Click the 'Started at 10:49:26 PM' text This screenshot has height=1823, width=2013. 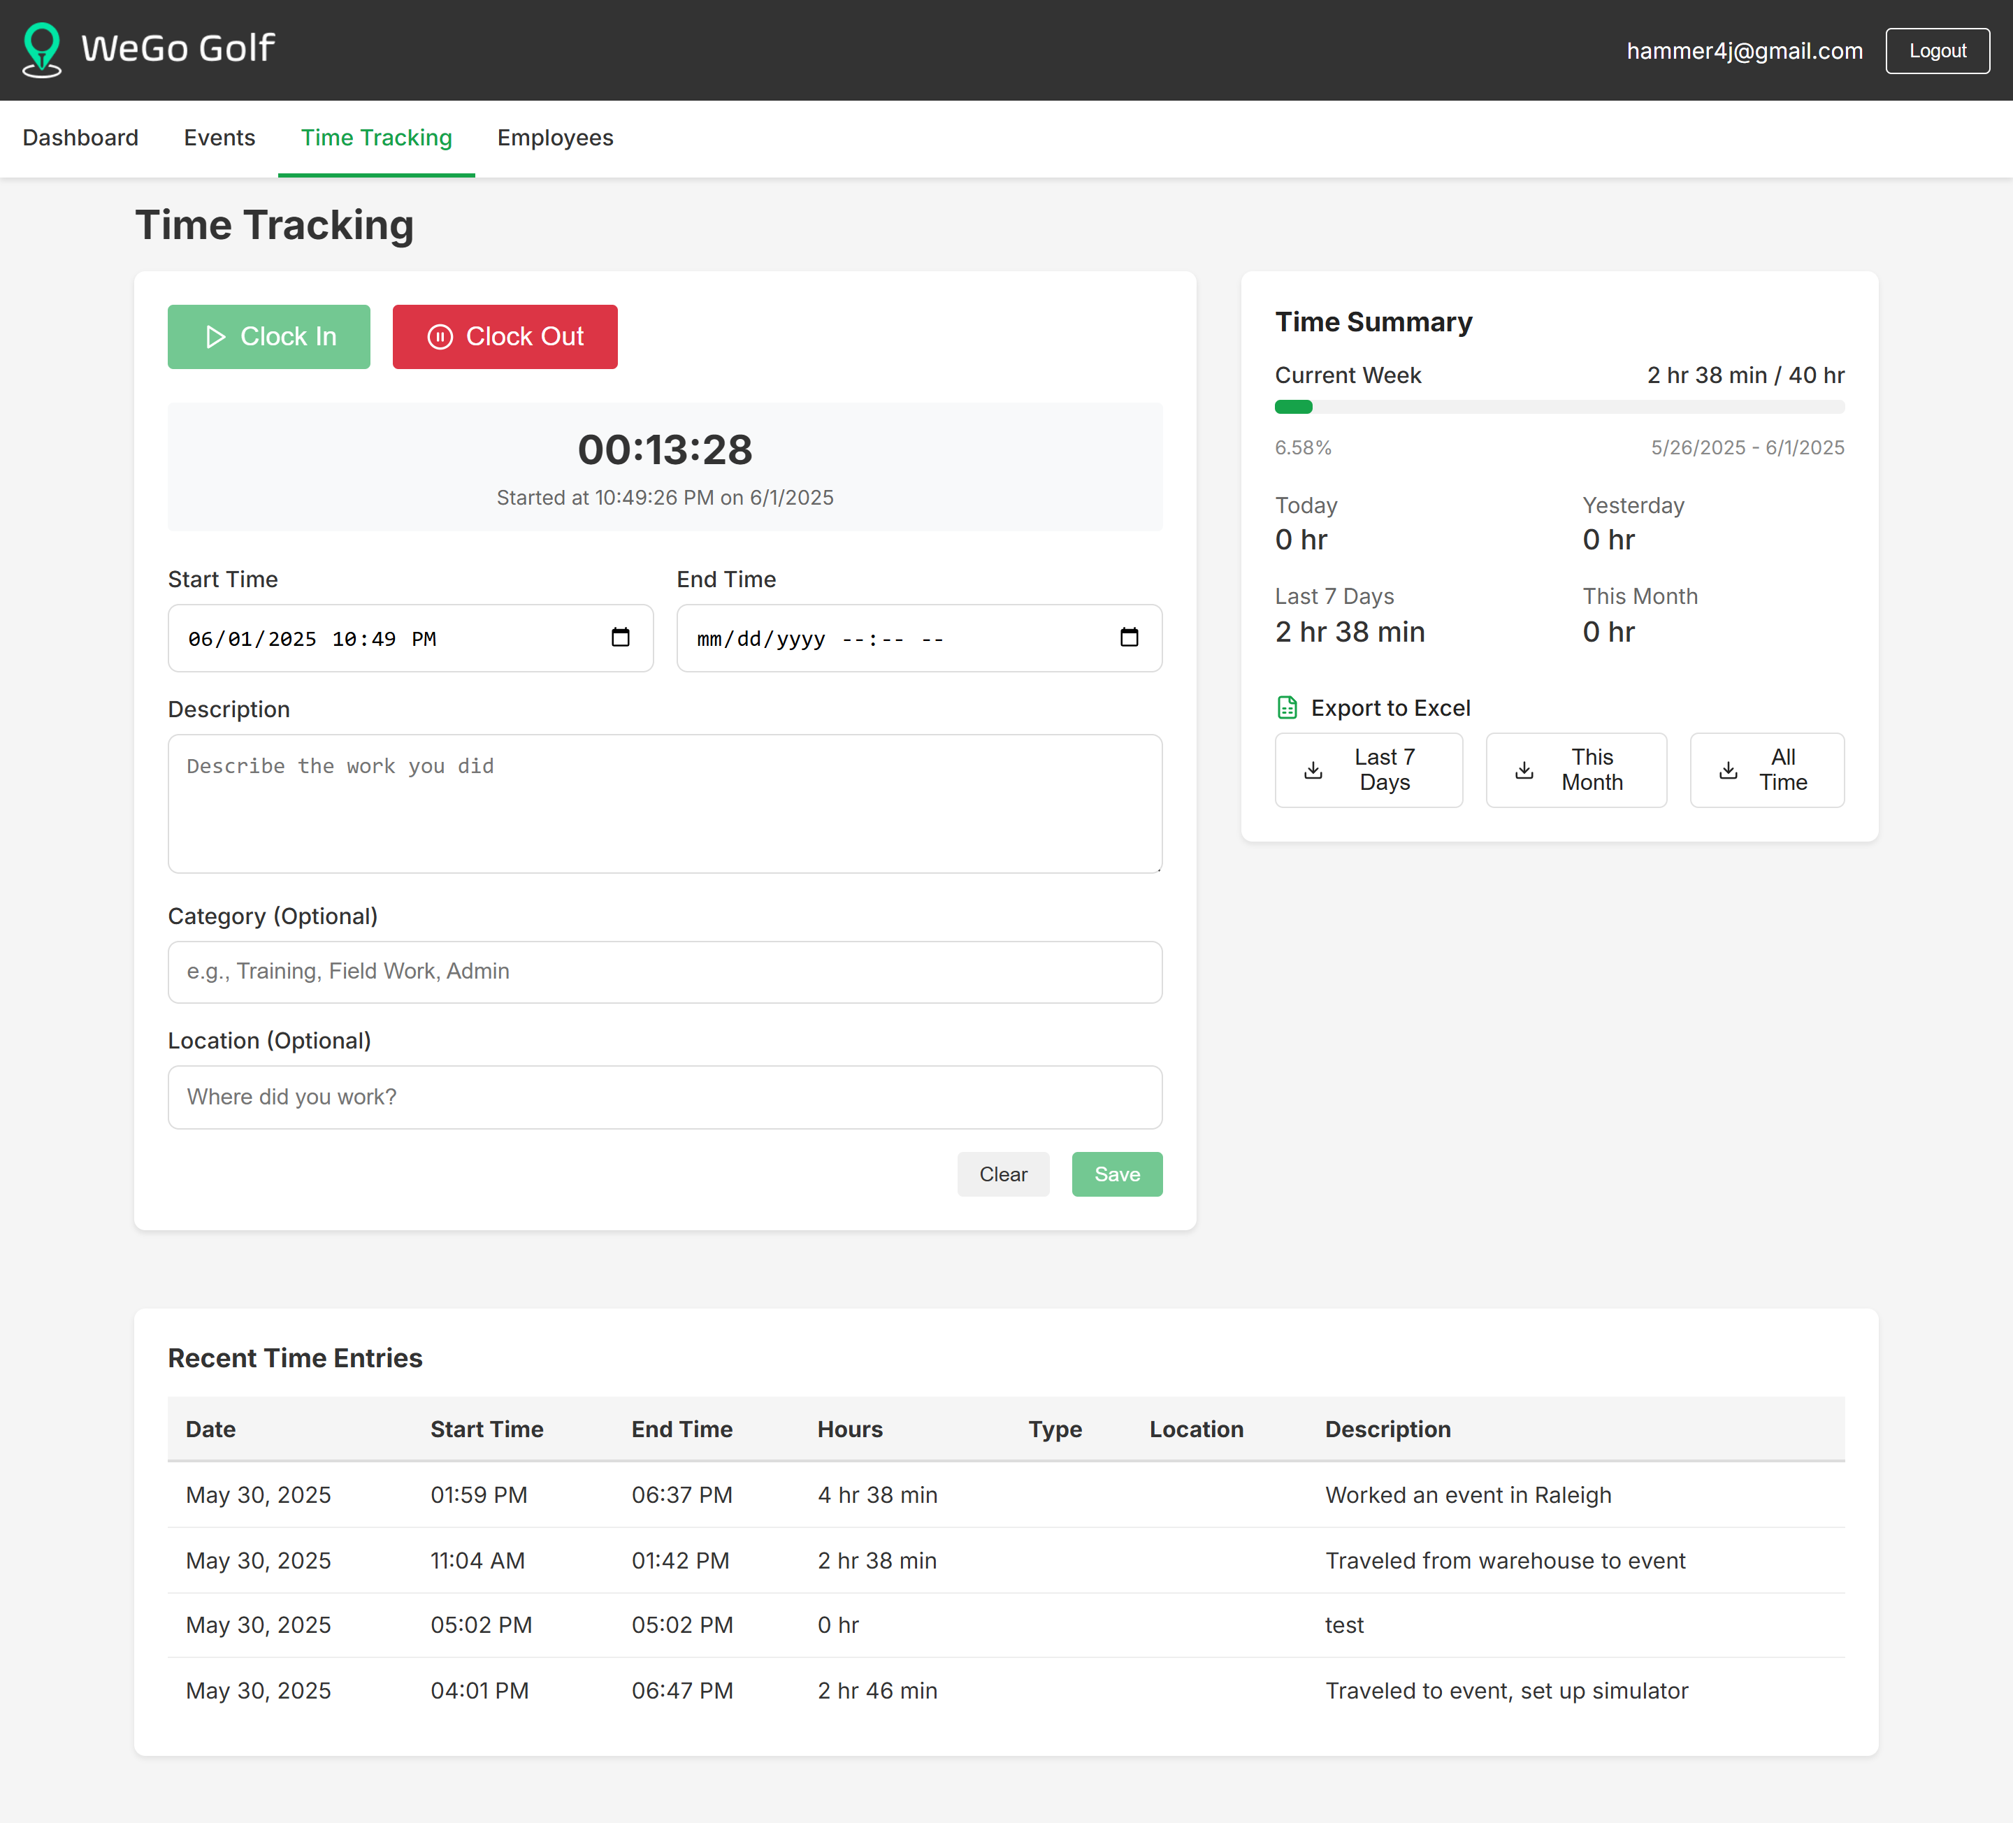[665, 497]
